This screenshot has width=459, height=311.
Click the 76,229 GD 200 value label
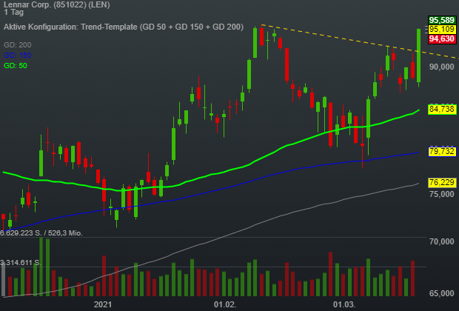[442, 182]
